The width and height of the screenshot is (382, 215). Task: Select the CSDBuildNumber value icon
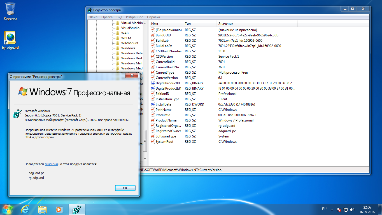pos(153,51)
